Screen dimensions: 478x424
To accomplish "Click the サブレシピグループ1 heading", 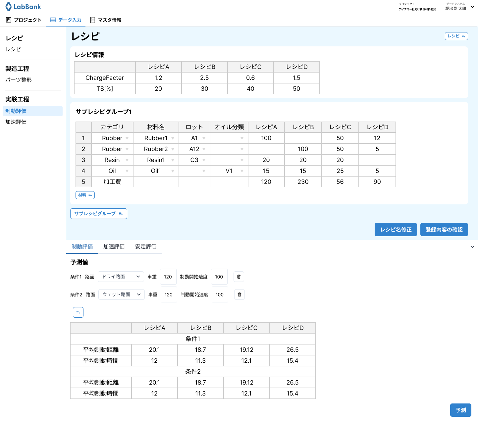I will [104, 112].
